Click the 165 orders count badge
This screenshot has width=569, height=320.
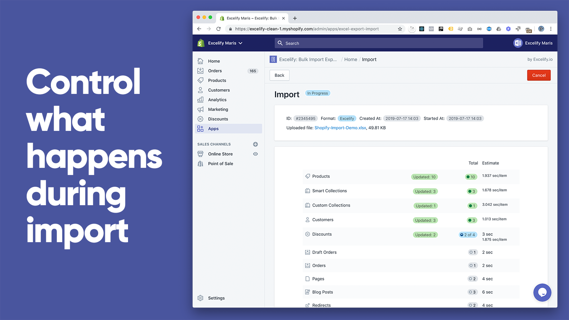pos(253,71)
